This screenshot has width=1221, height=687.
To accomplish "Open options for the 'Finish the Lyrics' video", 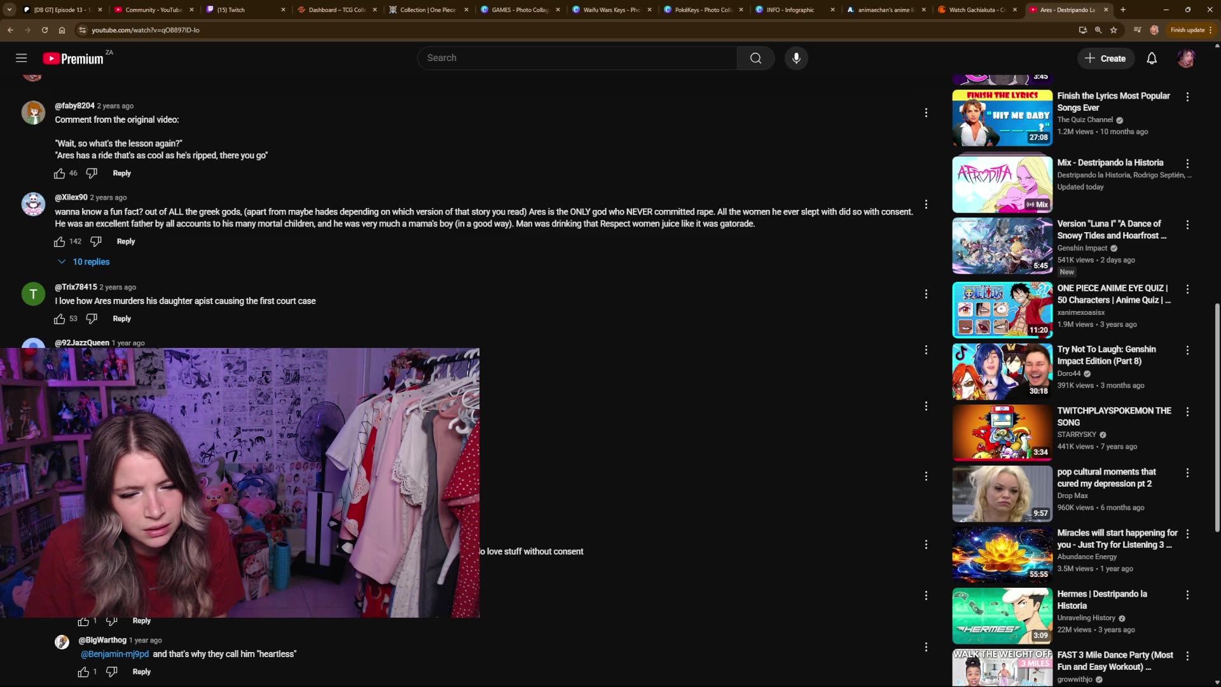I will pos(1187,97).
